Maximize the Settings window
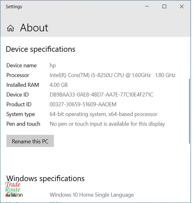This screenshot has height=203, width=193. (x=164, y=6)
